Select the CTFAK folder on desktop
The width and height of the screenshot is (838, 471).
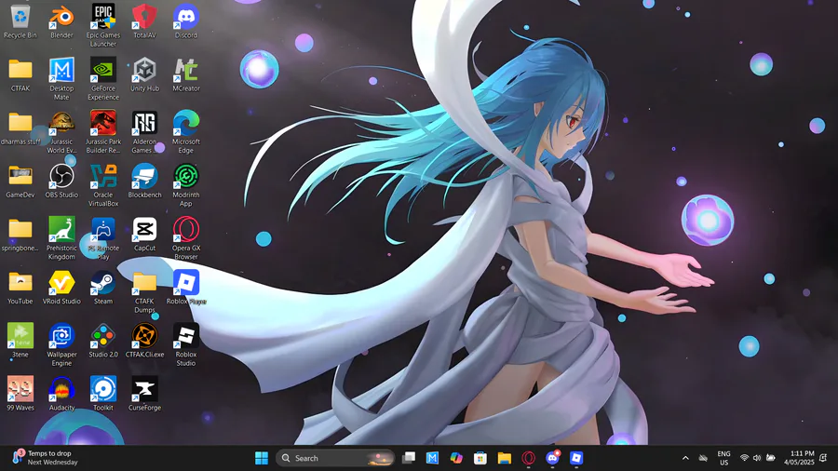point(20,75)
